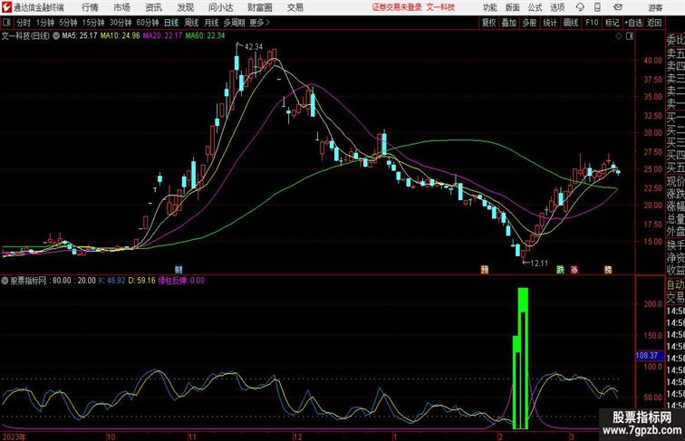Click the 游客 guest account label
The width and height of the screenshot is (685, 441).
pyautogui.click(x=655, y=7)
